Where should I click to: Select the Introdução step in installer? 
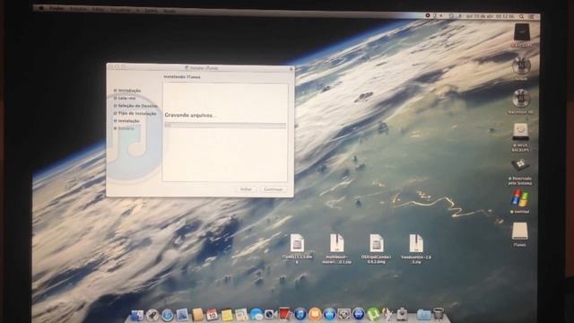[129, 91]
